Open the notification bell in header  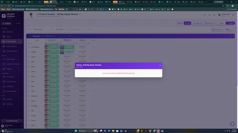[x=214, y=15]
